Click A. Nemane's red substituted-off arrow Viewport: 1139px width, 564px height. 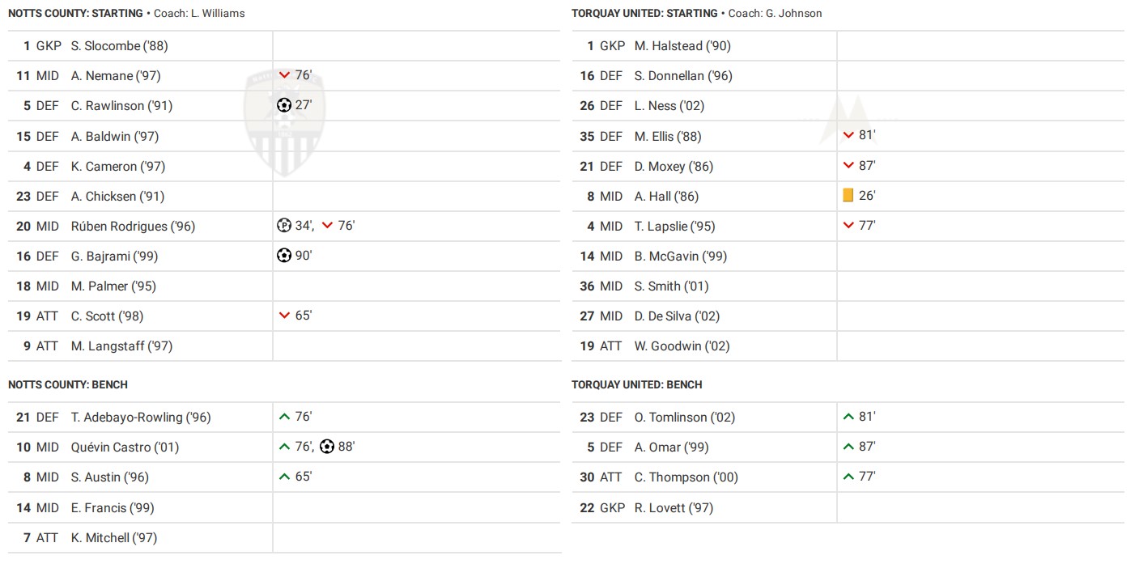pos(284,75)
